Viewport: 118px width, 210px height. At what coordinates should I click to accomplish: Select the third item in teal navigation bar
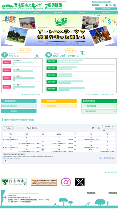[x=59, y=13]
